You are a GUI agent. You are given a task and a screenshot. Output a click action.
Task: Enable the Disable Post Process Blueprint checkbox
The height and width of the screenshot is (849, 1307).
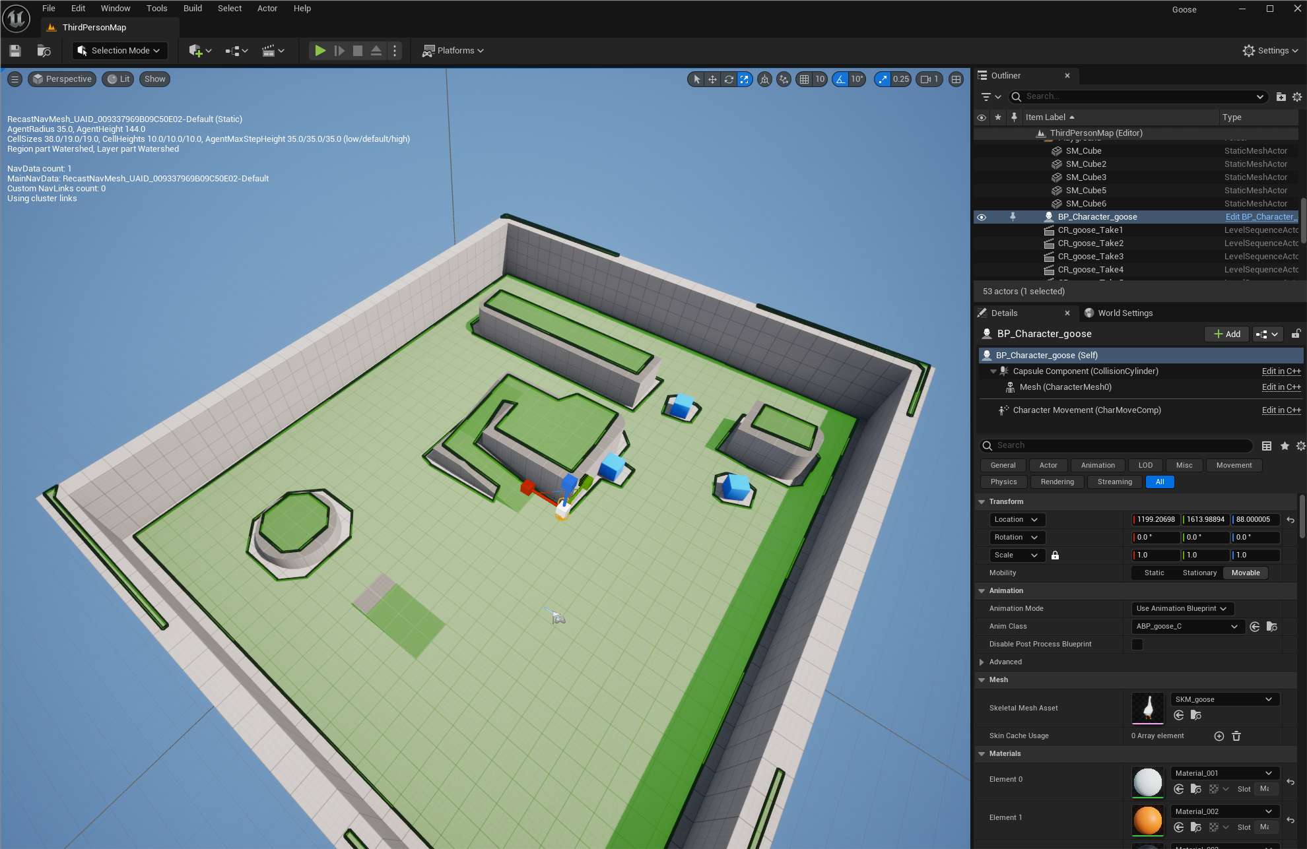pos(1137,645)
